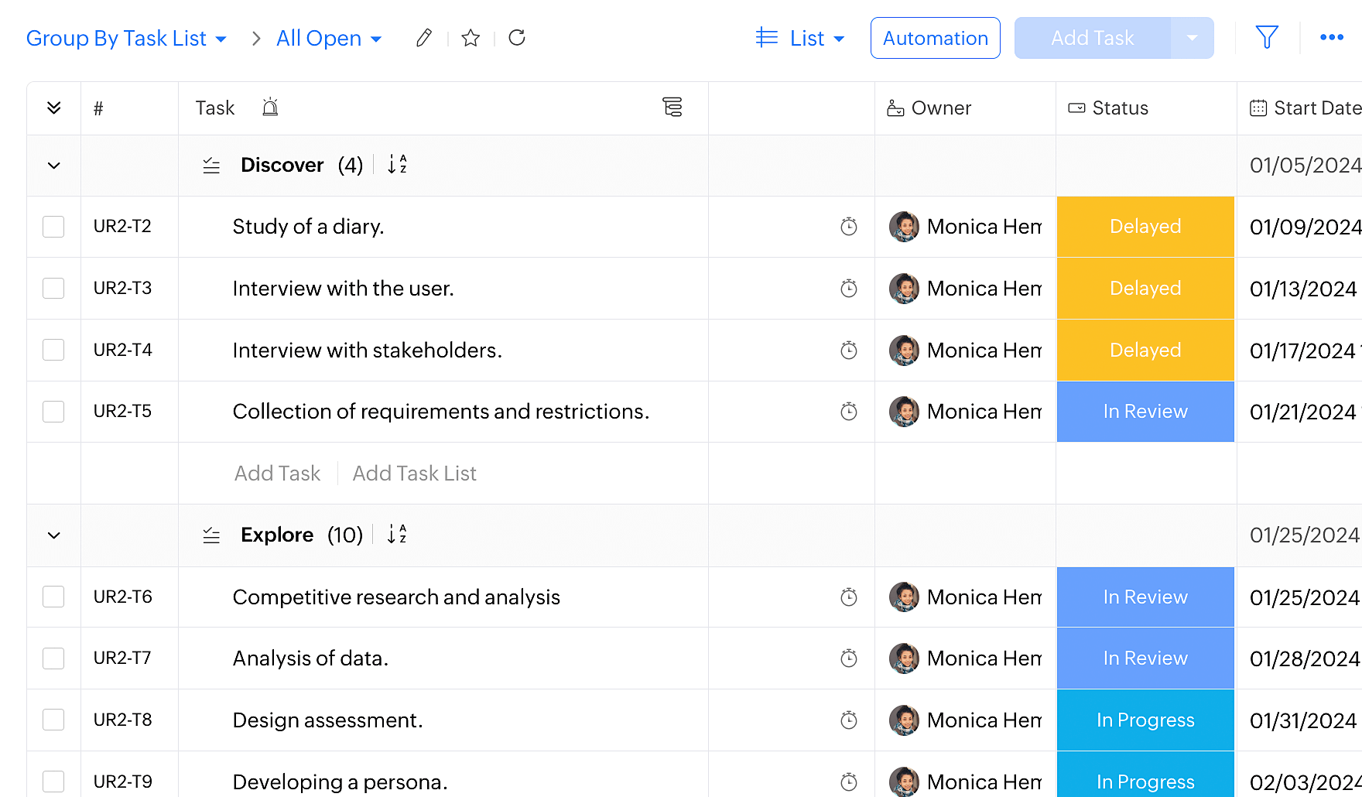The image size is (1362, 797).
Task: Click the Delayed status of Interview with stakeholders
Action: click(1145, 351)
